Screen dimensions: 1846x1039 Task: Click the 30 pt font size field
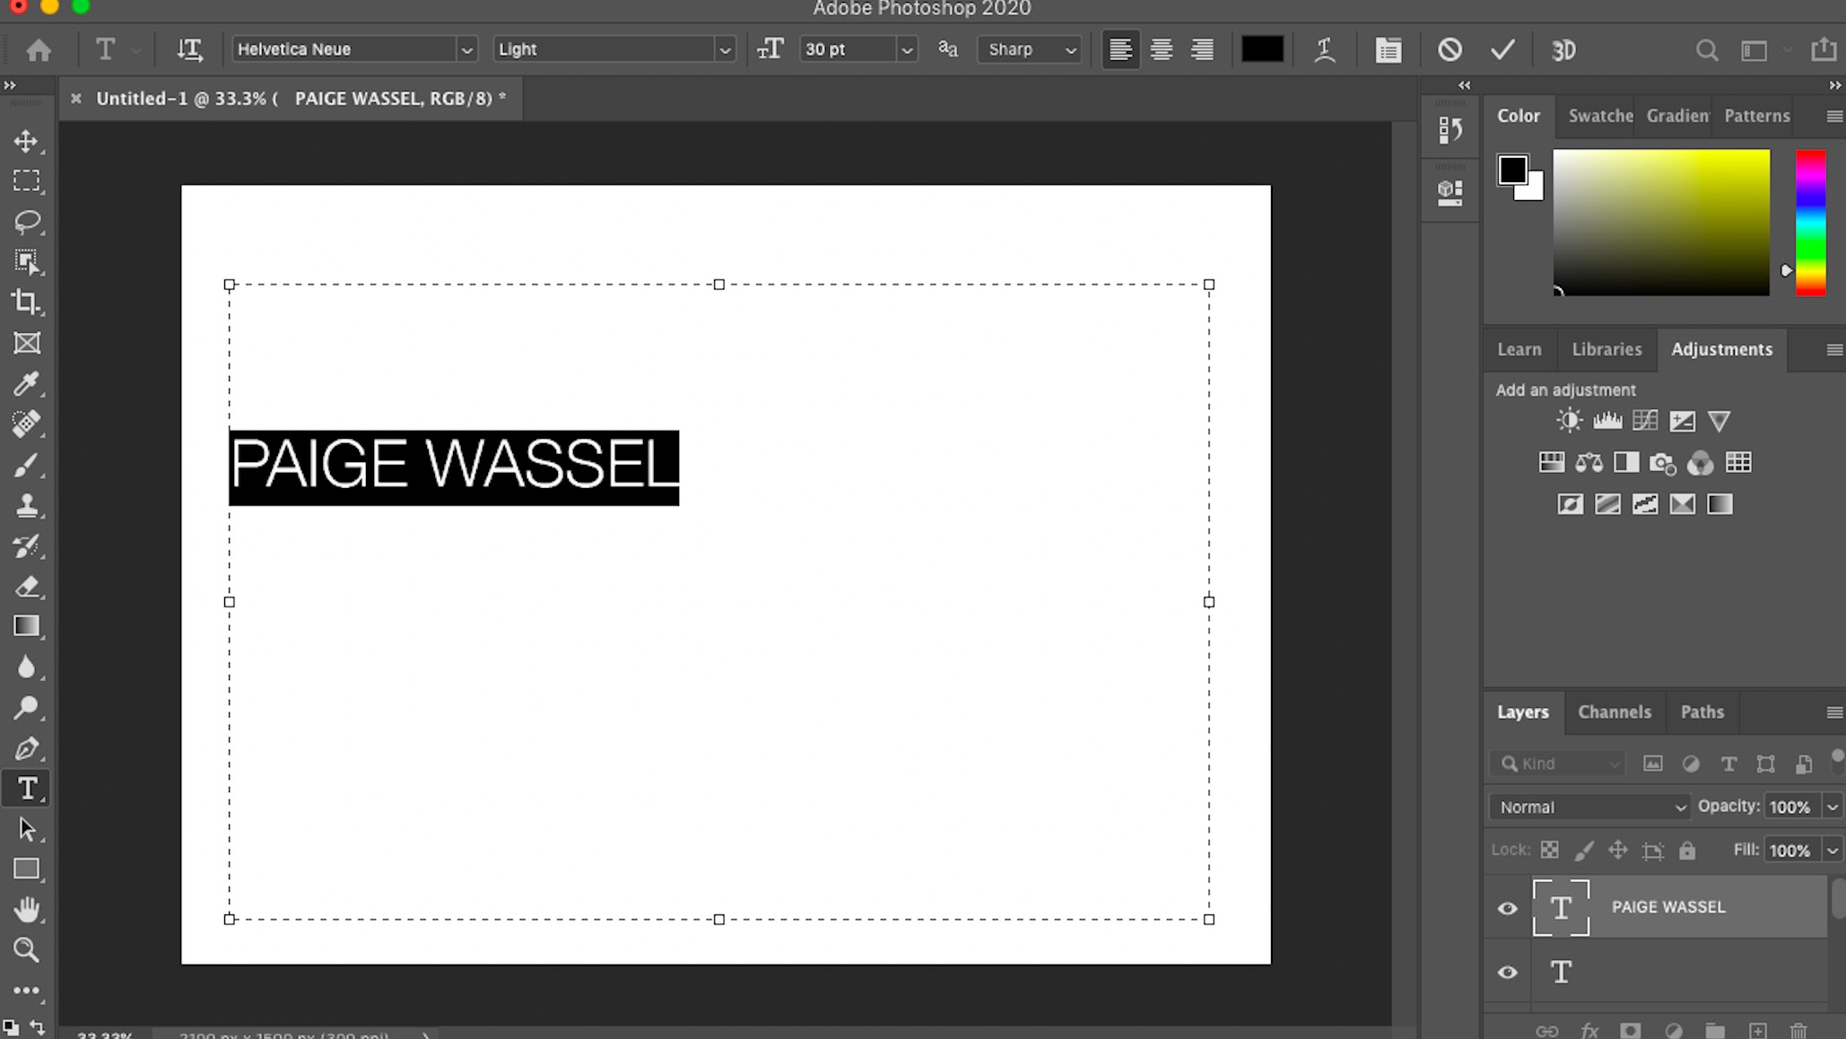coord(847,49)
